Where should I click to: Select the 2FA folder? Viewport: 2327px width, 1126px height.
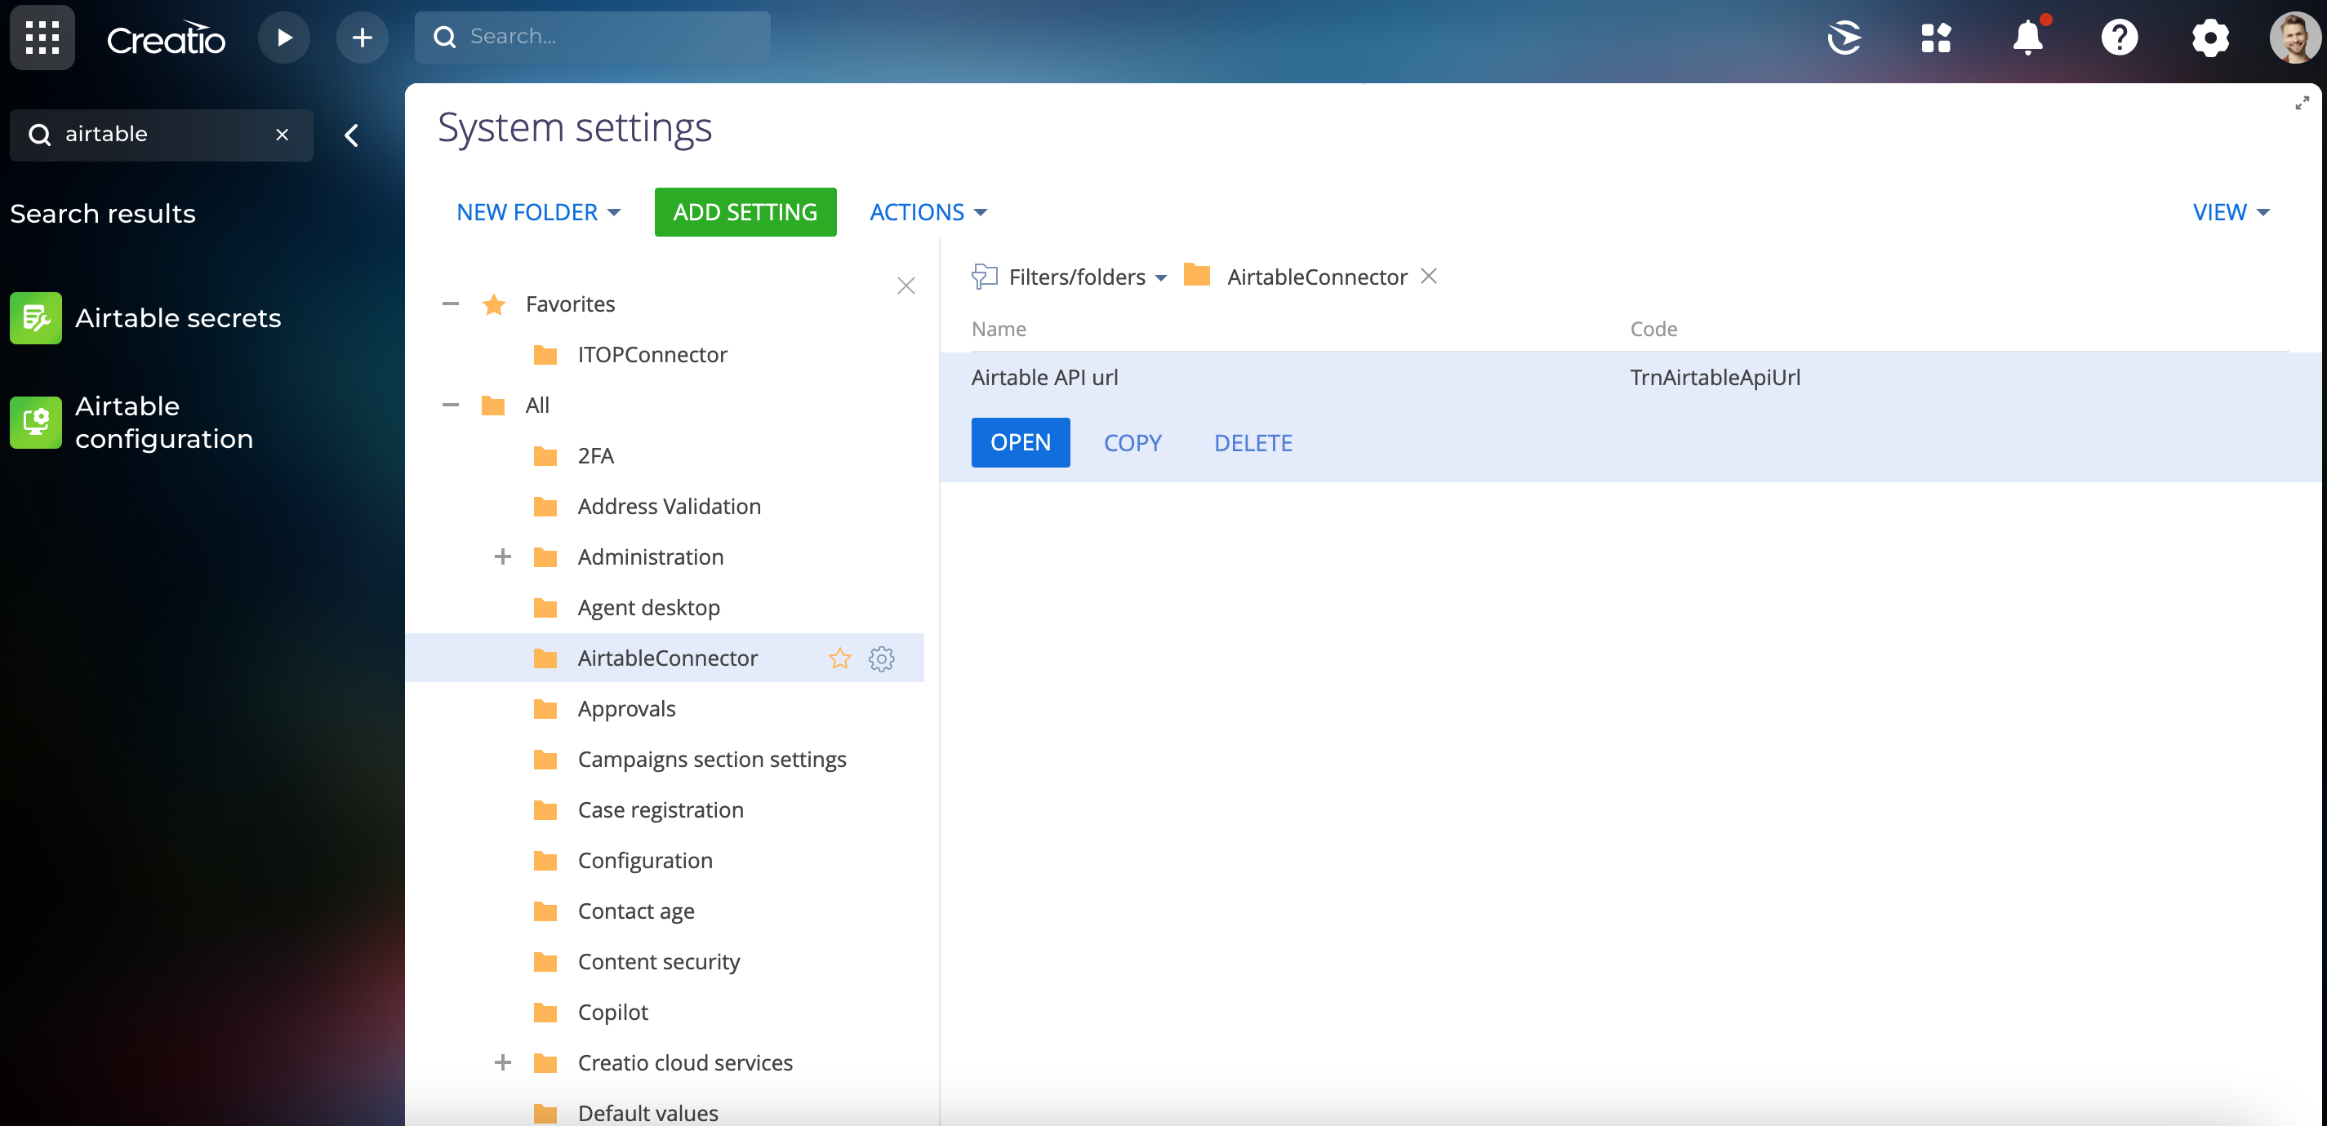(x=595, y=456)
